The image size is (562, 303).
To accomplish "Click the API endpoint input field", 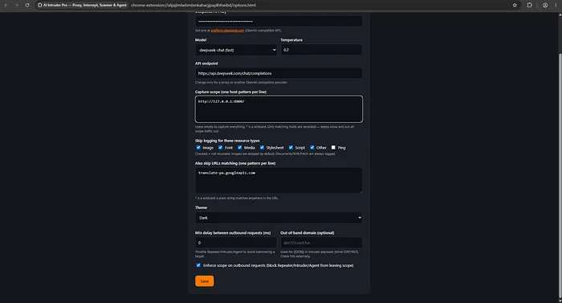I will [279, 73].
